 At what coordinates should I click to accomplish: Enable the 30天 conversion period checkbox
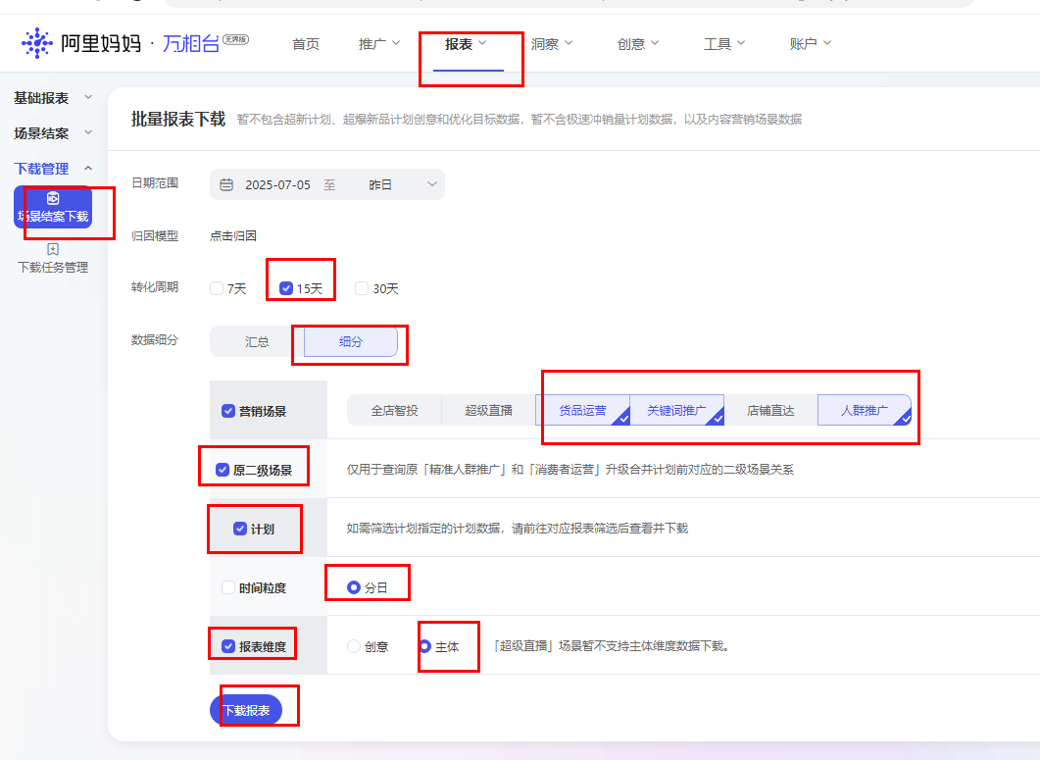(x=362, y=288)
